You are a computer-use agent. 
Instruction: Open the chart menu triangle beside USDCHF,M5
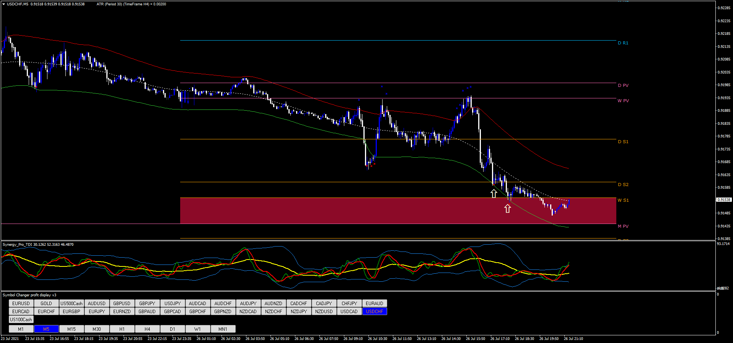coord(4,4)
